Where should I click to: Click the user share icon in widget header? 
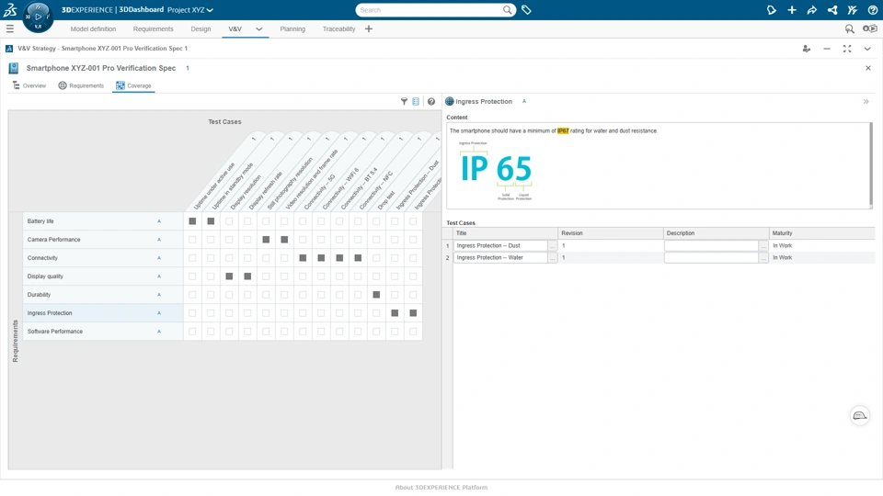[807, 49]
